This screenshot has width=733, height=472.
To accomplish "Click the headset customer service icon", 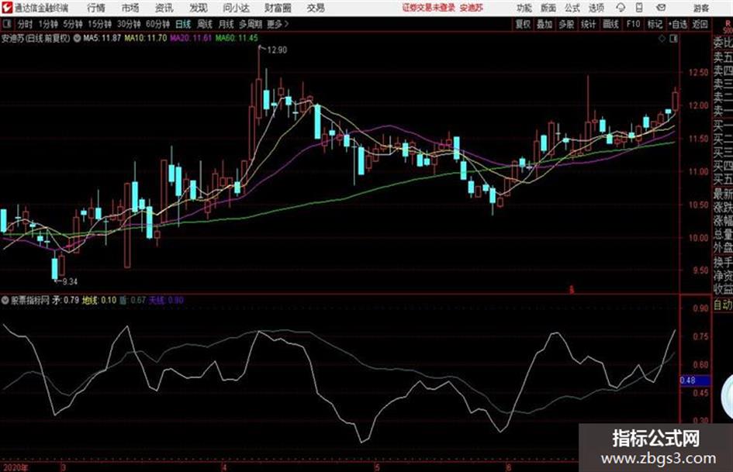I will click(621, 8).
